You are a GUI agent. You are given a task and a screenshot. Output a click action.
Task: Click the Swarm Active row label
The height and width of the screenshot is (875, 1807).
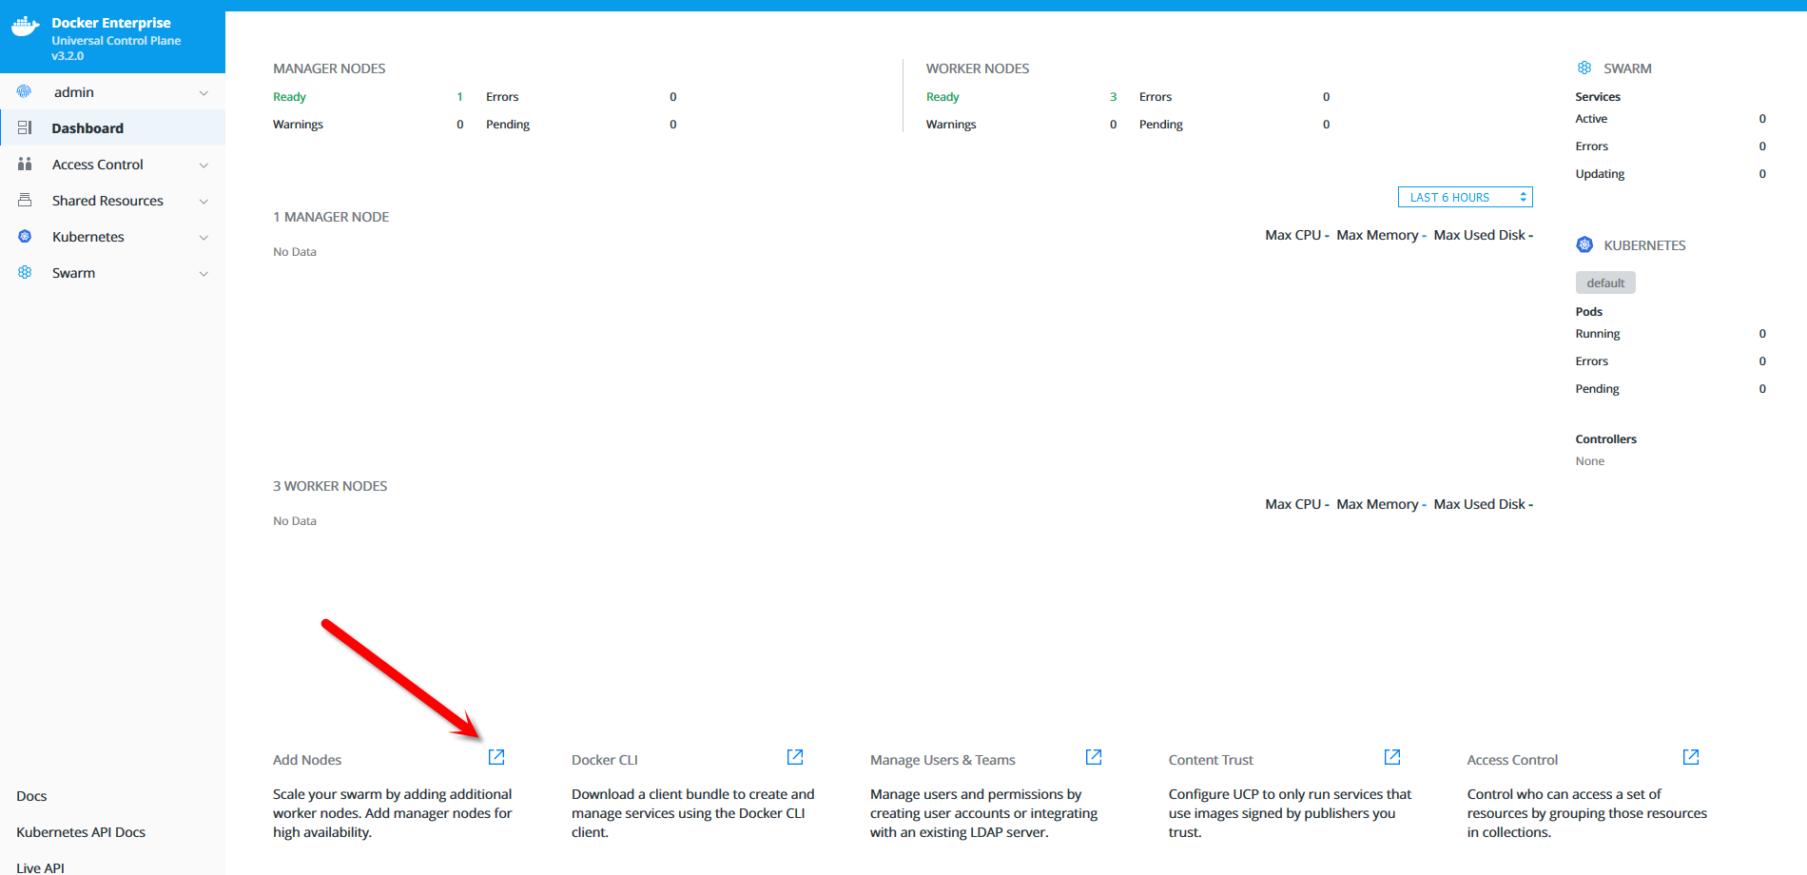click(x=1591, y=119)
